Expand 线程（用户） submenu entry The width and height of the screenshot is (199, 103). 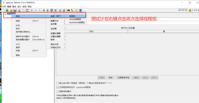tap(56, 16)
